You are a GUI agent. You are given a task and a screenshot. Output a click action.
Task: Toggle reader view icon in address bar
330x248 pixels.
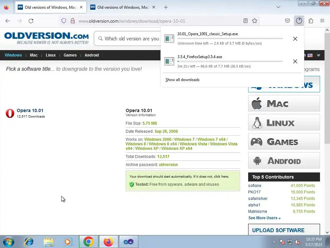click(245, 21)
